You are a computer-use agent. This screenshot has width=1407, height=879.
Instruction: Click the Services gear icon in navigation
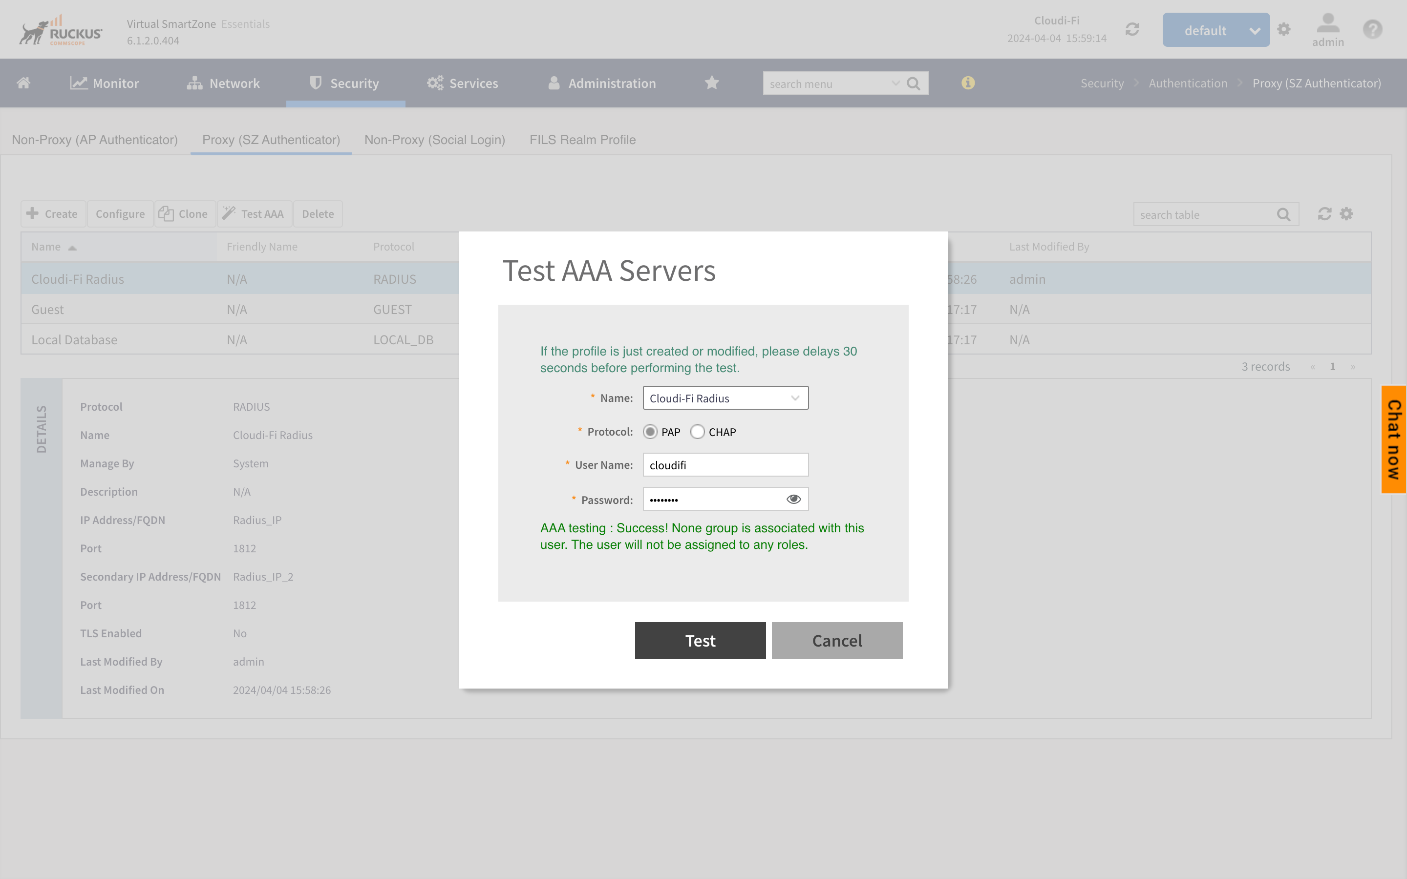coord(435,83)
